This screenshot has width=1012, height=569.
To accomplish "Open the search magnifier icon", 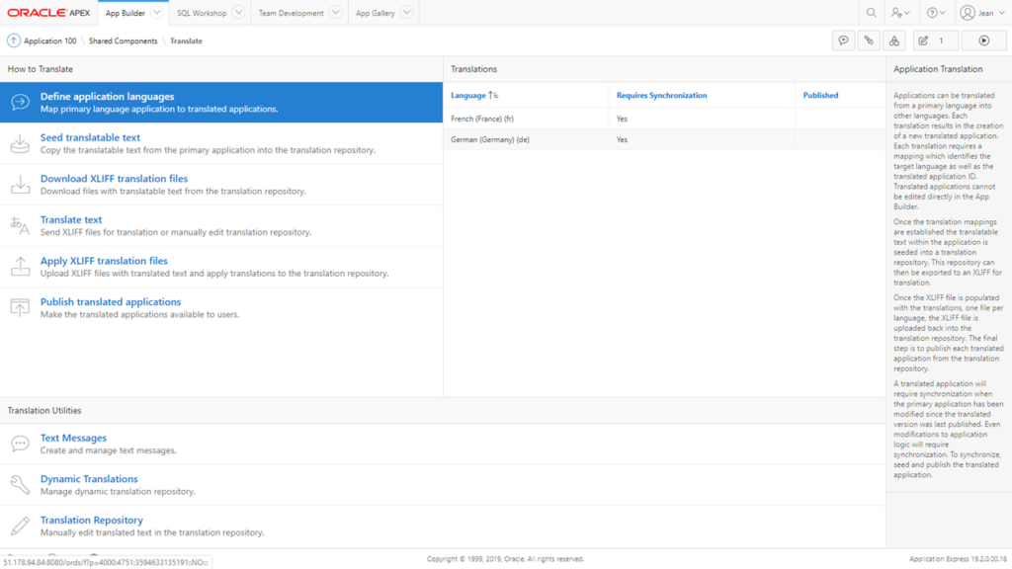I will [x=872, y=13].
